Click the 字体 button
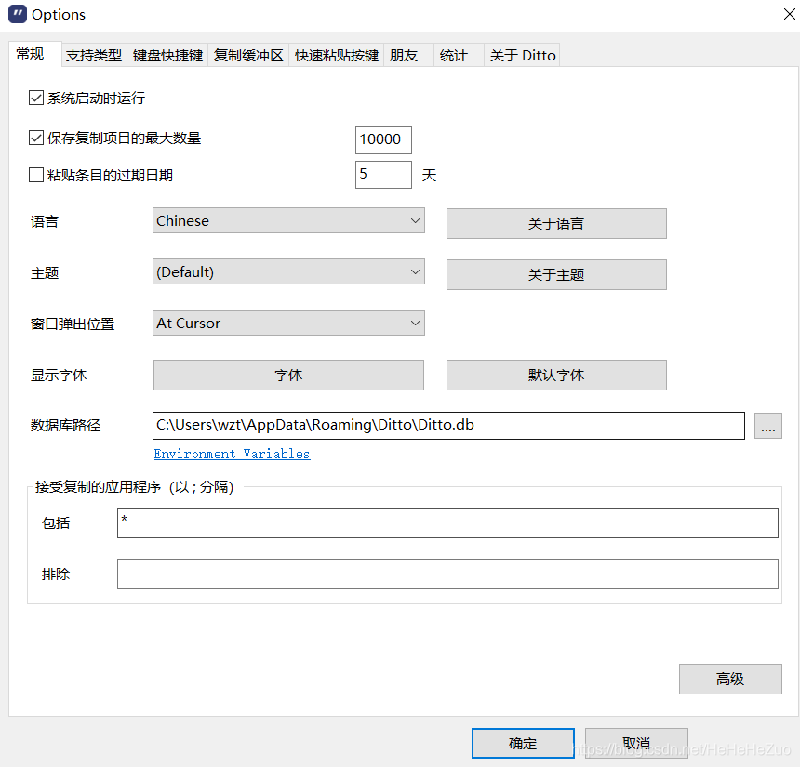The width and height of the screenshot is (800, 767). [x=288, y=376]
